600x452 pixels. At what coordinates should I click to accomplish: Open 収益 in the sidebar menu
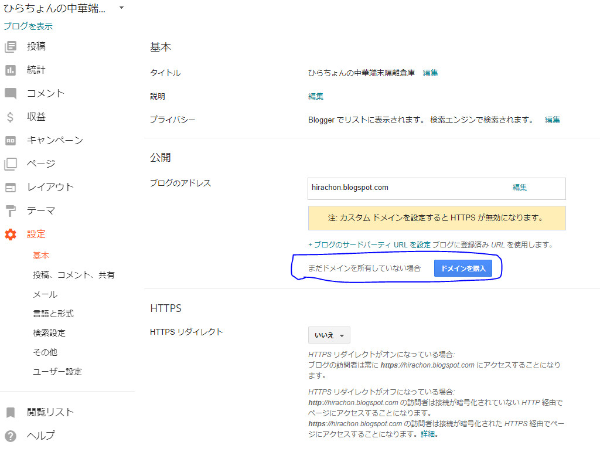coord(36,116)
